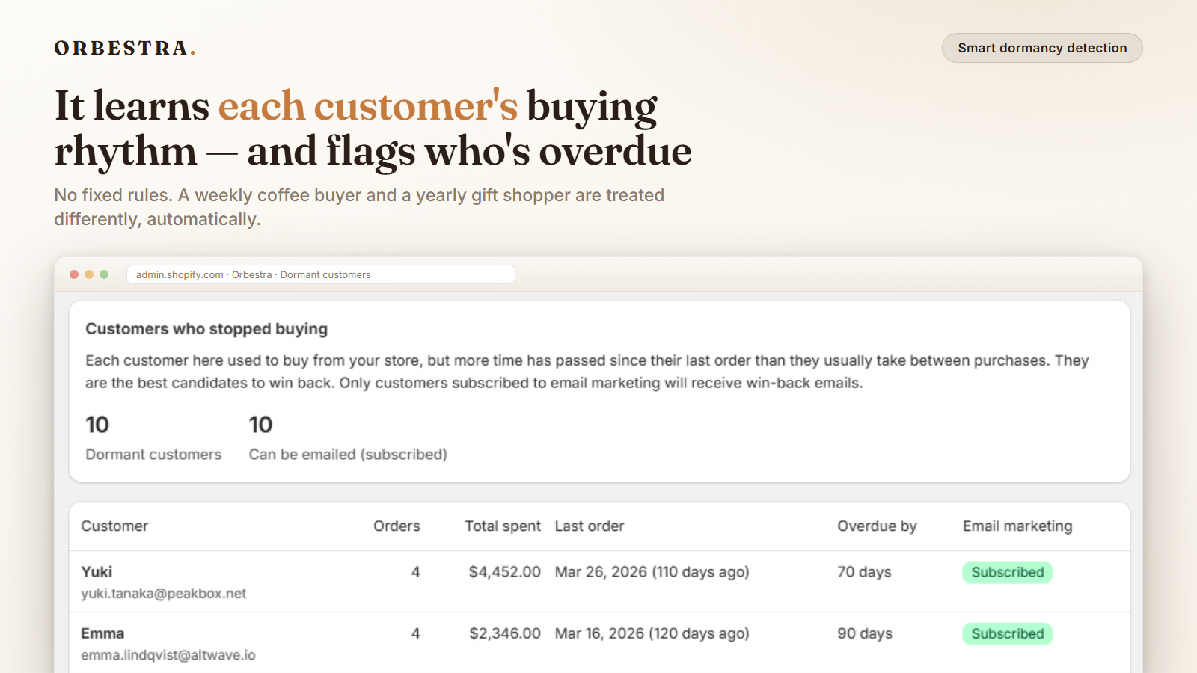Click the Email marketing column header
Viewport: 1197px width, 673px height.
click(1017, 526)
